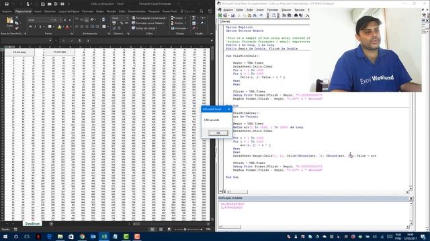Collapse the Excel ribbon with the arrow

[212, 33]
